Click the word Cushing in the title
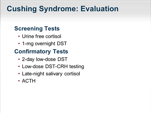Viewport: 151px width, 113px height. click(22, 9)
